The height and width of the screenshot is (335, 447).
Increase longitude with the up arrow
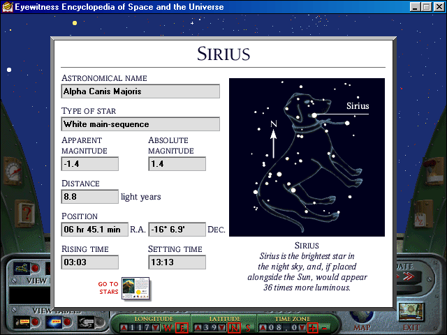pyautogui.click(x=124, y=328)
